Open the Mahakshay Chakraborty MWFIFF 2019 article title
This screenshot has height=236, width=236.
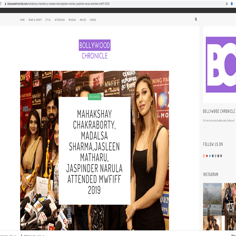click(94, 152)
